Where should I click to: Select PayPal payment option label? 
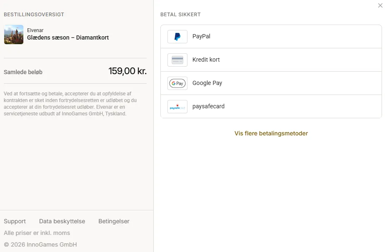tap(201, 36)
